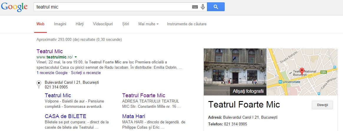Image resolution: width=343 pixels, height=131 pixels.
Task: Click the map thumbnail of Universitate area
Action: (x=302, y=72)
